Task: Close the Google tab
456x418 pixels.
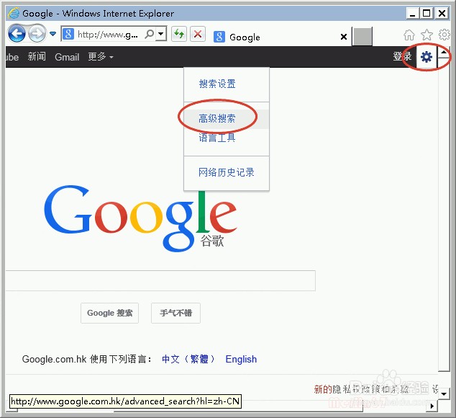Action: coord(344,37)
